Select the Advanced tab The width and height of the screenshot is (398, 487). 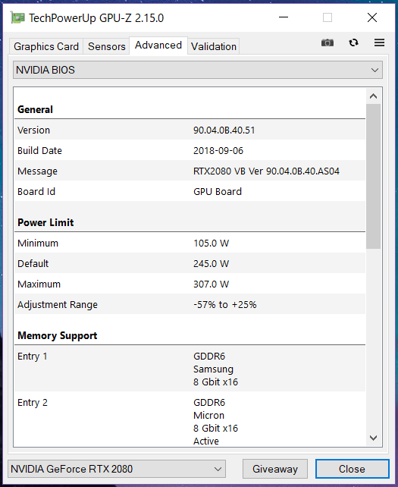coord(158,46)
